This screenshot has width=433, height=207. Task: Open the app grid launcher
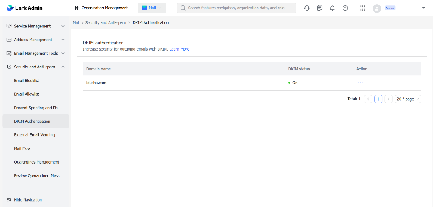[363, 8]
